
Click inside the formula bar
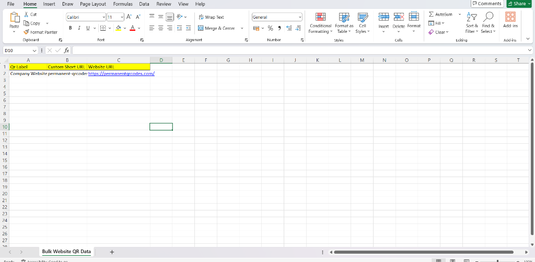pos(300,51)
